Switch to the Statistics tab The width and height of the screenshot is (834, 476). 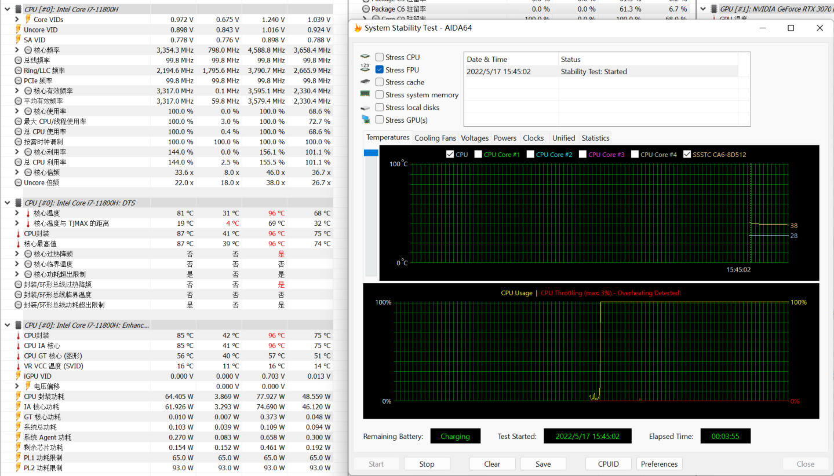595,138
